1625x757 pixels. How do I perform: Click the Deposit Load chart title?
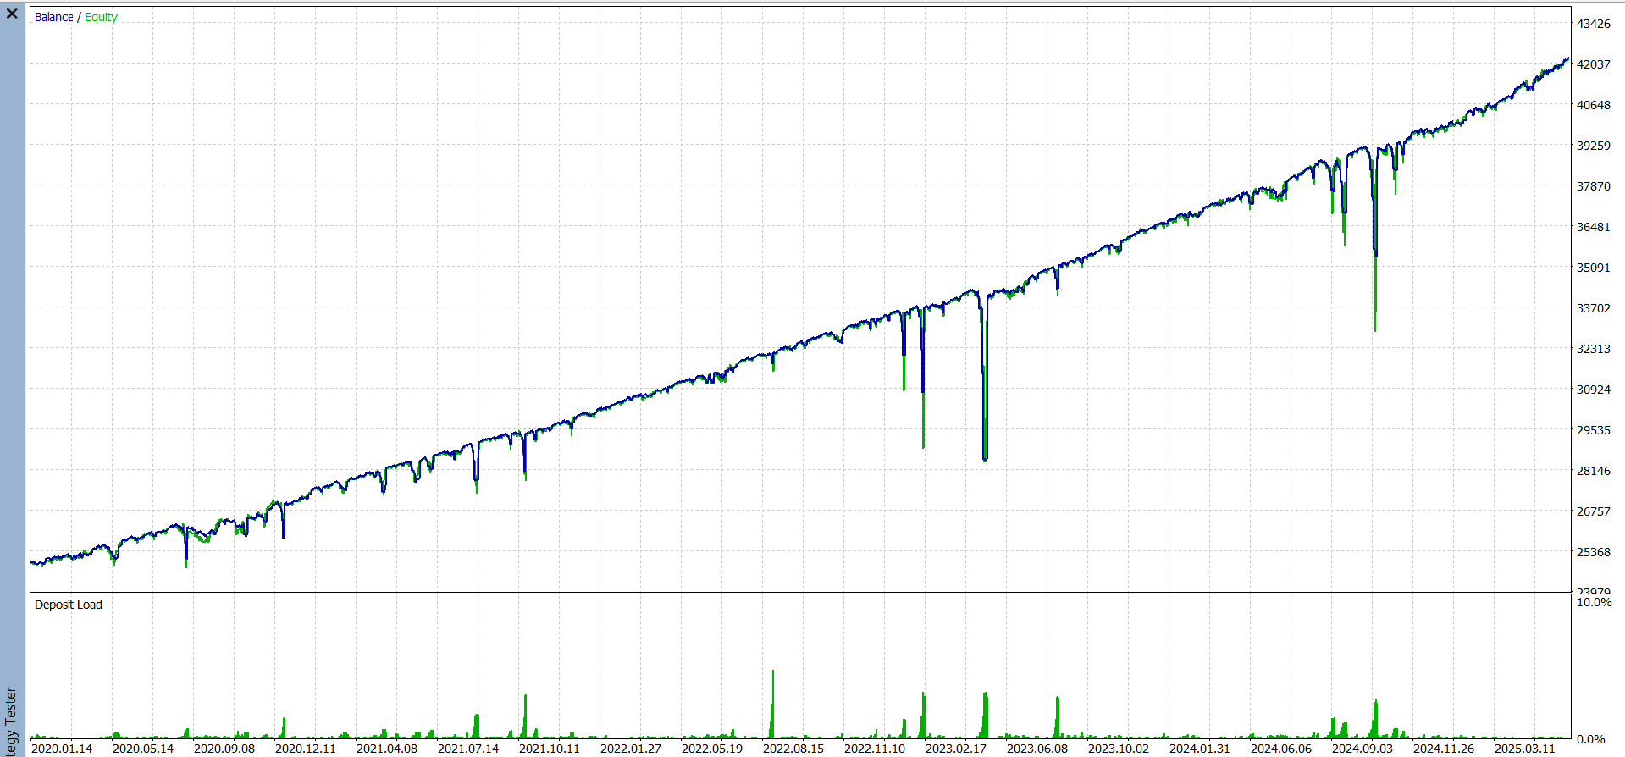(68, 605)
